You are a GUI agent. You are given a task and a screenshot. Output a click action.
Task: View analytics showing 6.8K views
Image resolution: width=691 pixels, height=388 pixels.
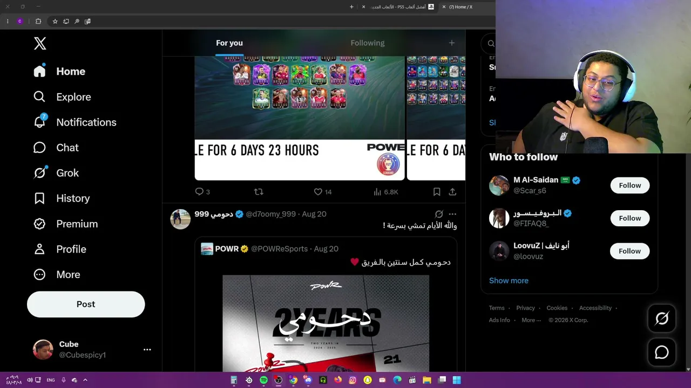tap(385, 192)
